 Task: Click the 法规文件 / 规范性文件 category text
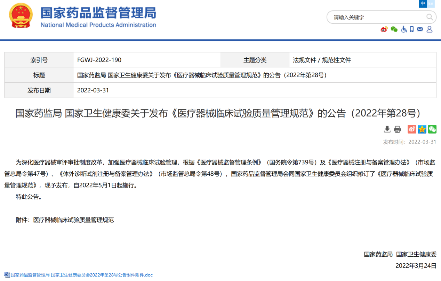322,60
